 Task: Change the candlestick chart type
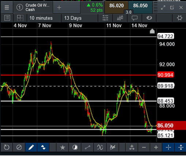[120, 18]
